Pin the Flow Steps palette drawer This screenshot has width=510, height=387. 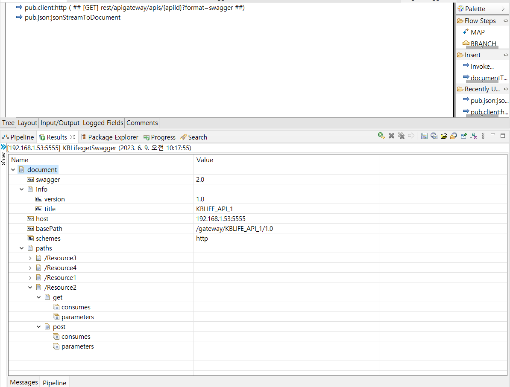[506, 20]
